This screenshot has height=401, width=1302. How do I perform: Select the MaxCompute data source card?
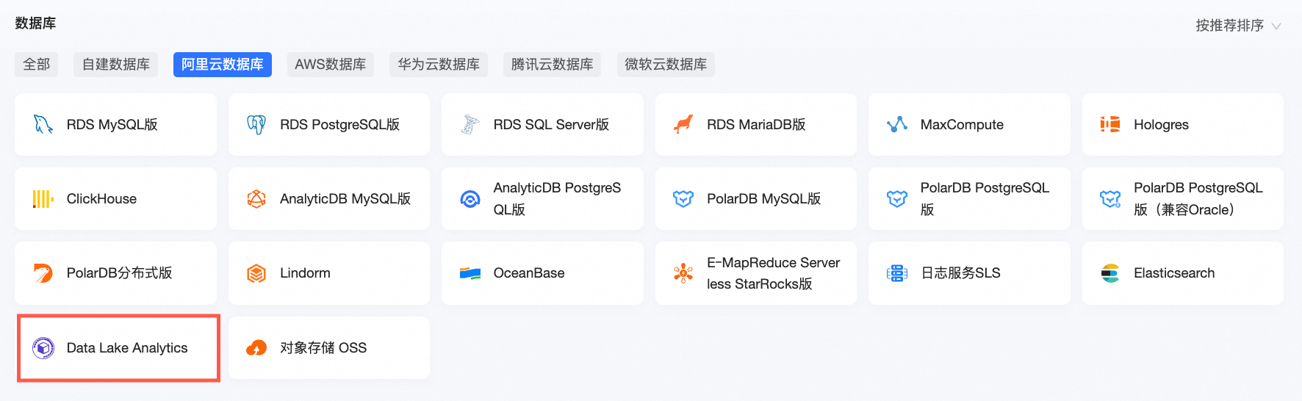pyautogui.click(x=969, y=124)
